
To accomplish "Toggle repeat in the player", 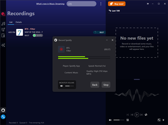I will click(146, 115).
